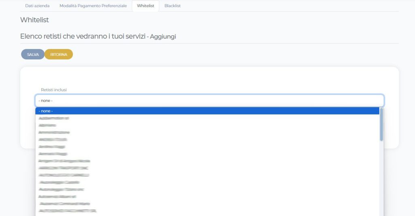The height and width of the screenshot is (216, 415).
Task: Click the dropdown list scrollbar thumb
Action: 381,125
